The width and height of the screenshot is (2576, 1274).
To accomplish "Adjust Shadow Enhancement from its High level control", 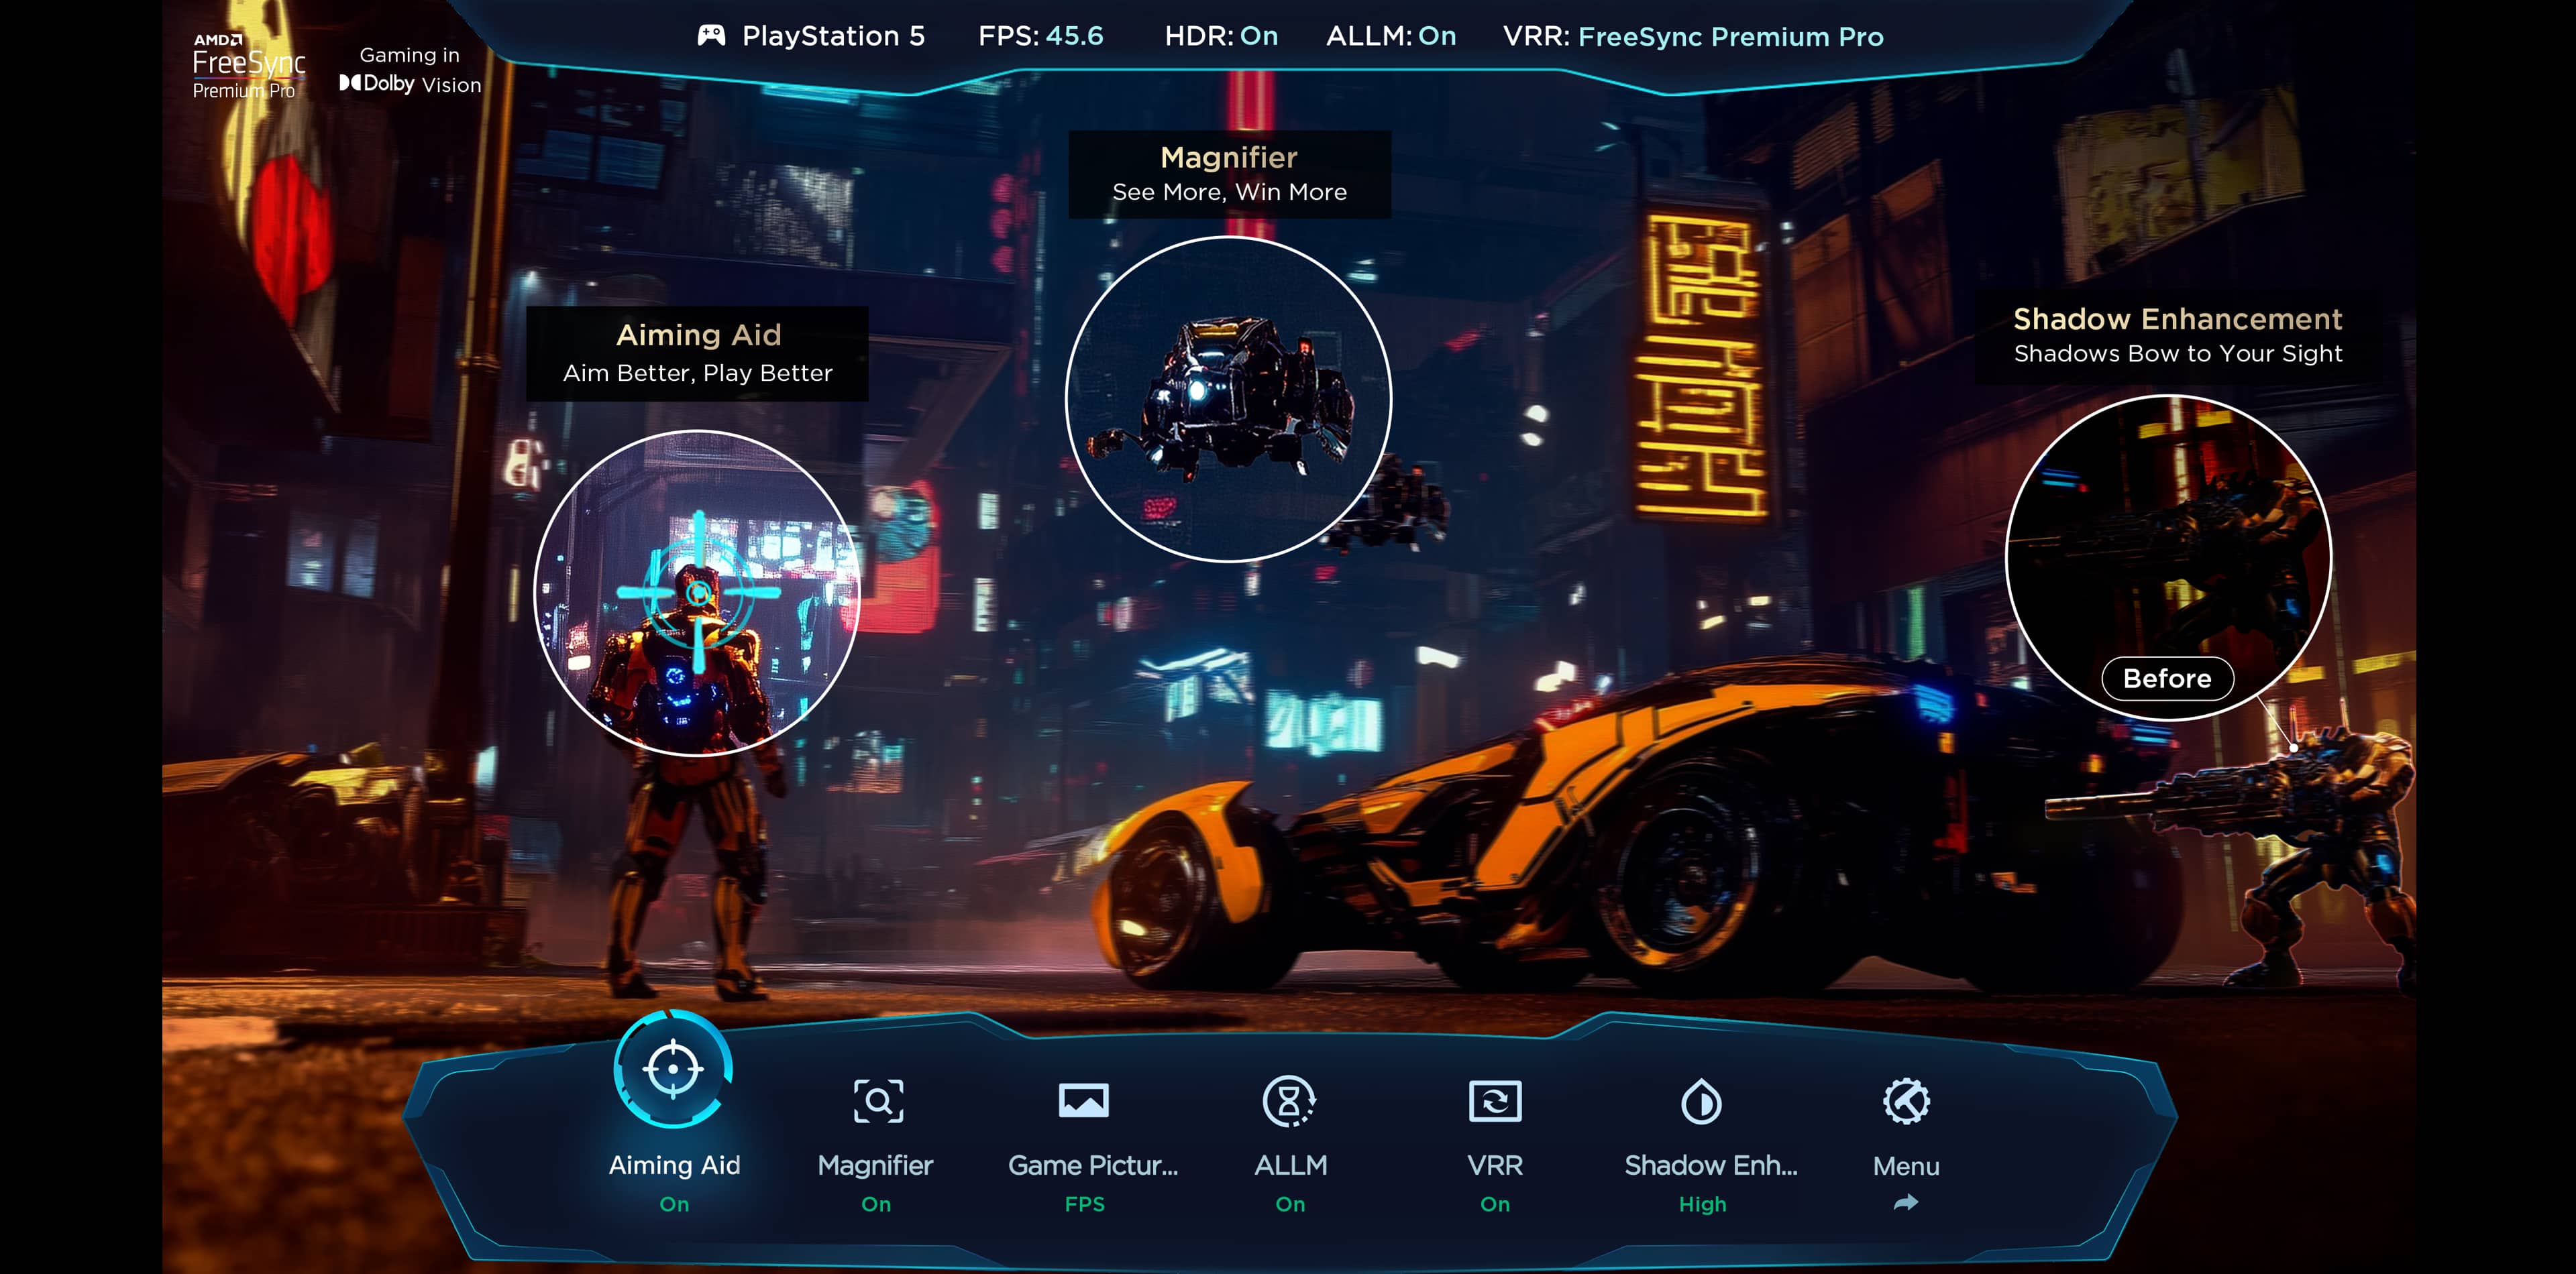I will tap(1701, 1204).
